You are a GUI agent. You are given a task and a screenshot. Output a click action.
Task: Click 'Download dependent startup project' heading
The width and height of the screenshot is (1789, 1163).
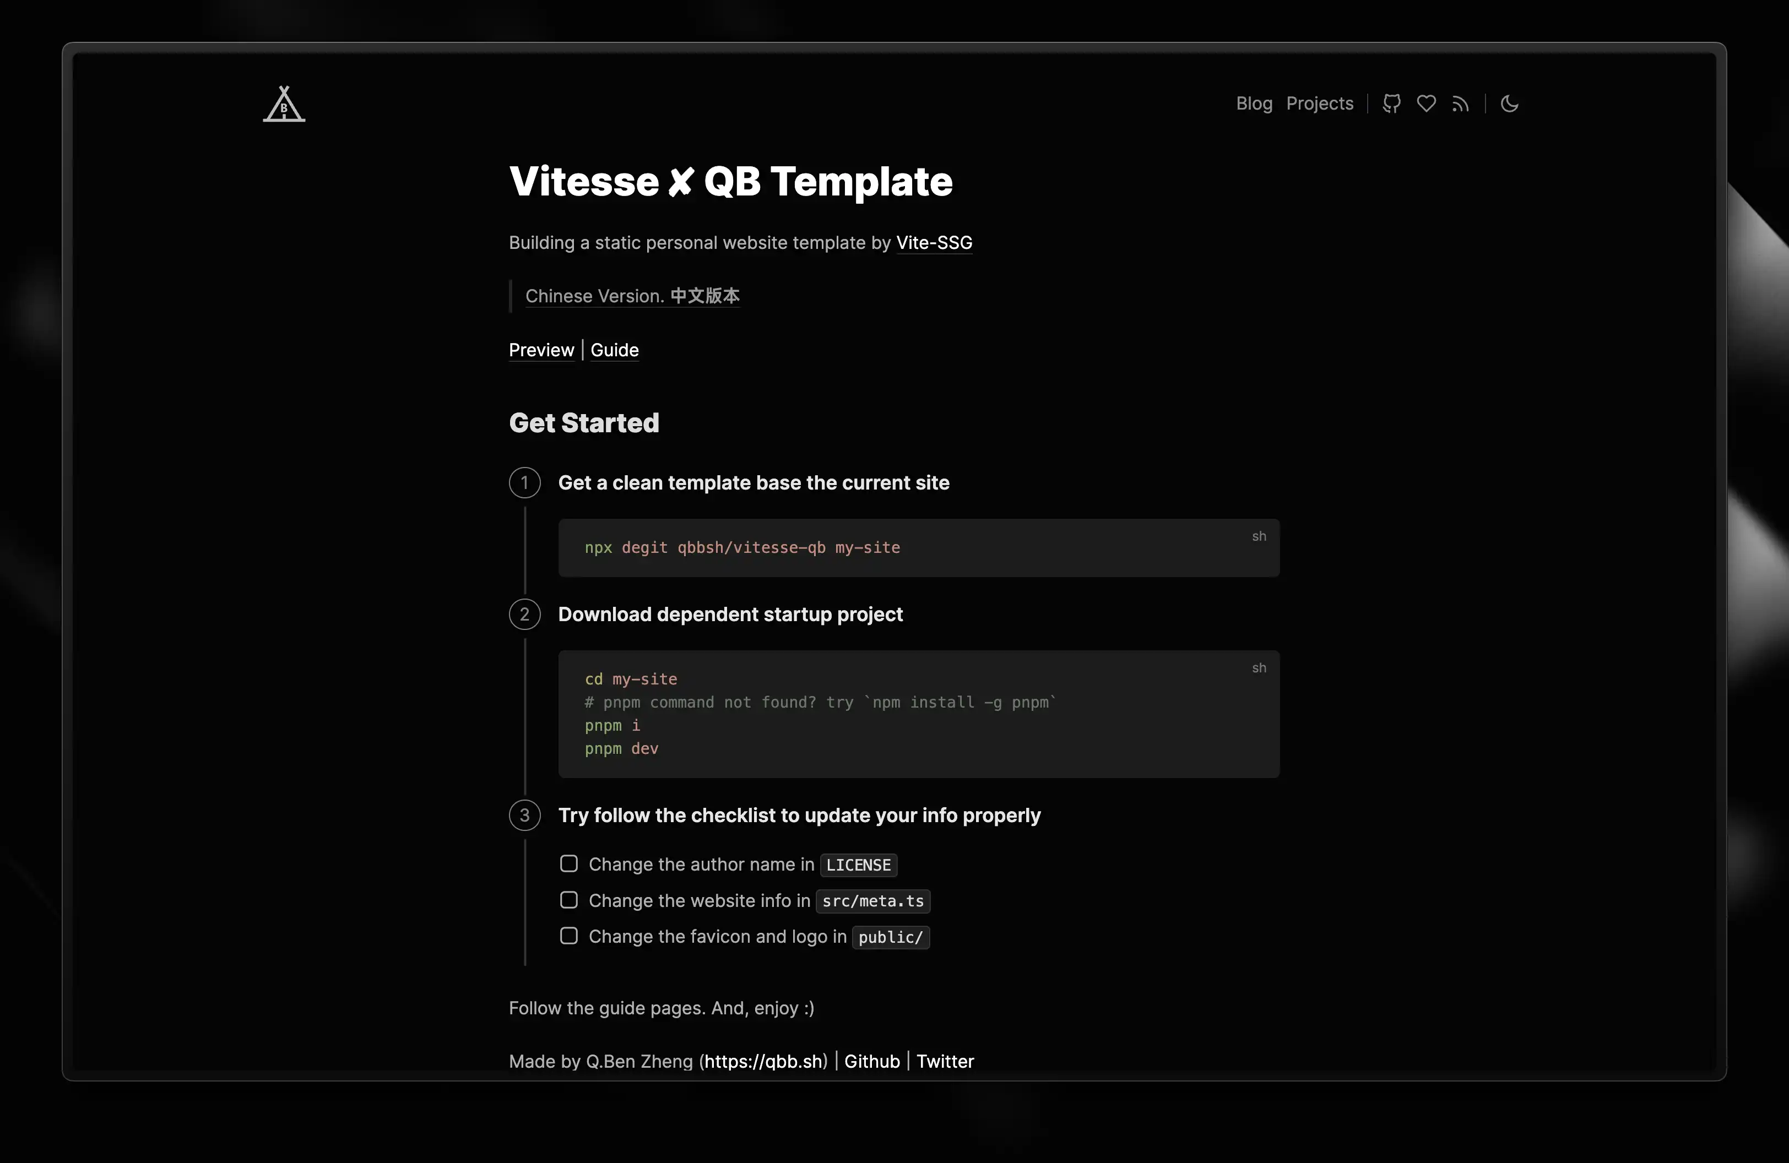point(730,615)
